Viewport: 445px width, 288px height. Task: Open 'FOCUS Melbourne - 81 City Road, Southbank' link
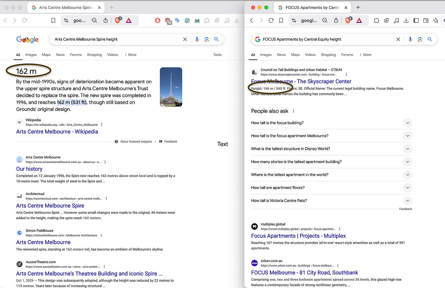tap(304, 272)
